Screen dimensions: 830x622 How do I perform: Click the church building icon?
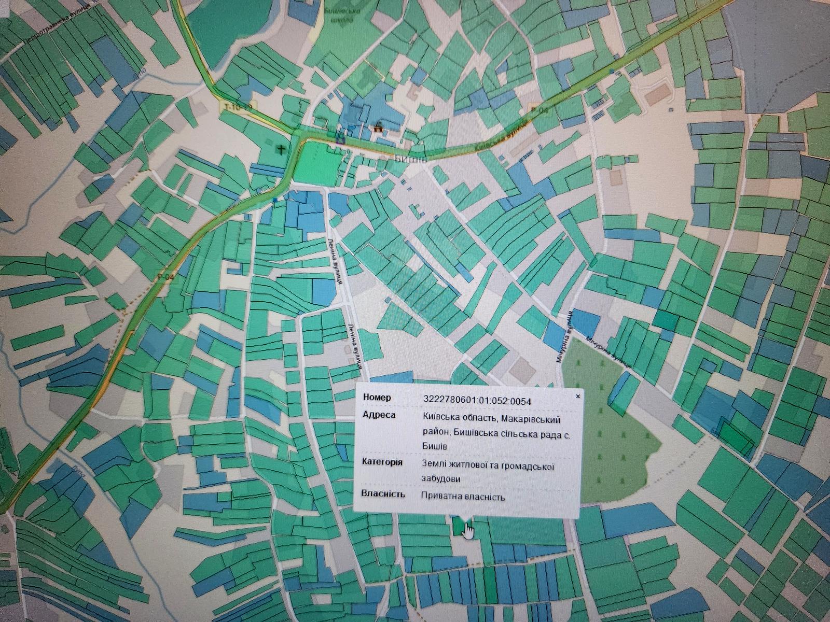click(x=378, y=128)
